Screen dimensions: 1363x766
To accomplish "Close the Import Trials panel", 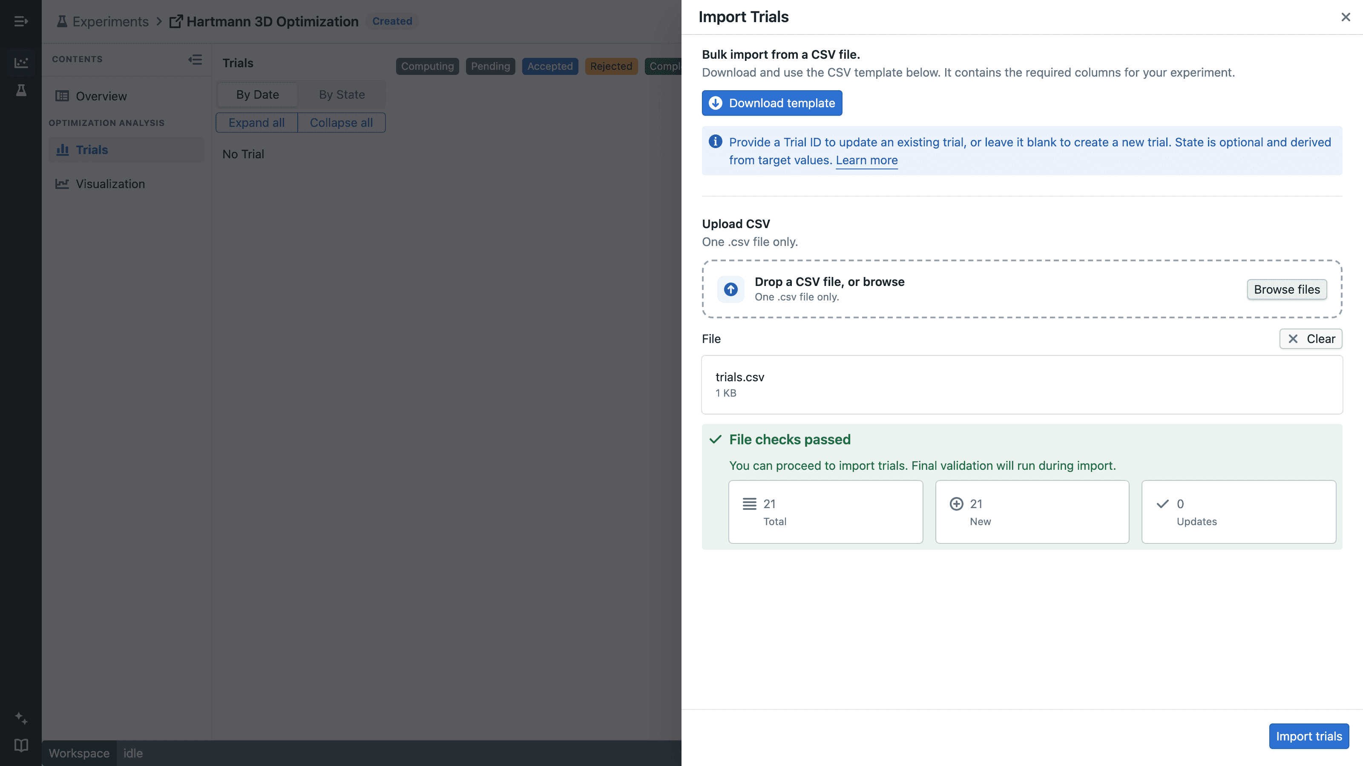I will pos(1346,17).
